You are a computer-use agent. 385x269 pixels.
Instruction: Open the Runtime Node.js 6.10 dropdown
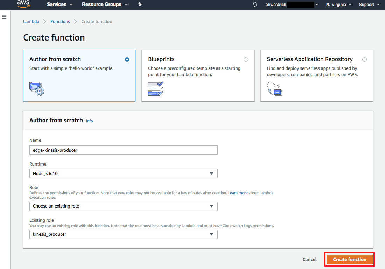coord(124,174)
